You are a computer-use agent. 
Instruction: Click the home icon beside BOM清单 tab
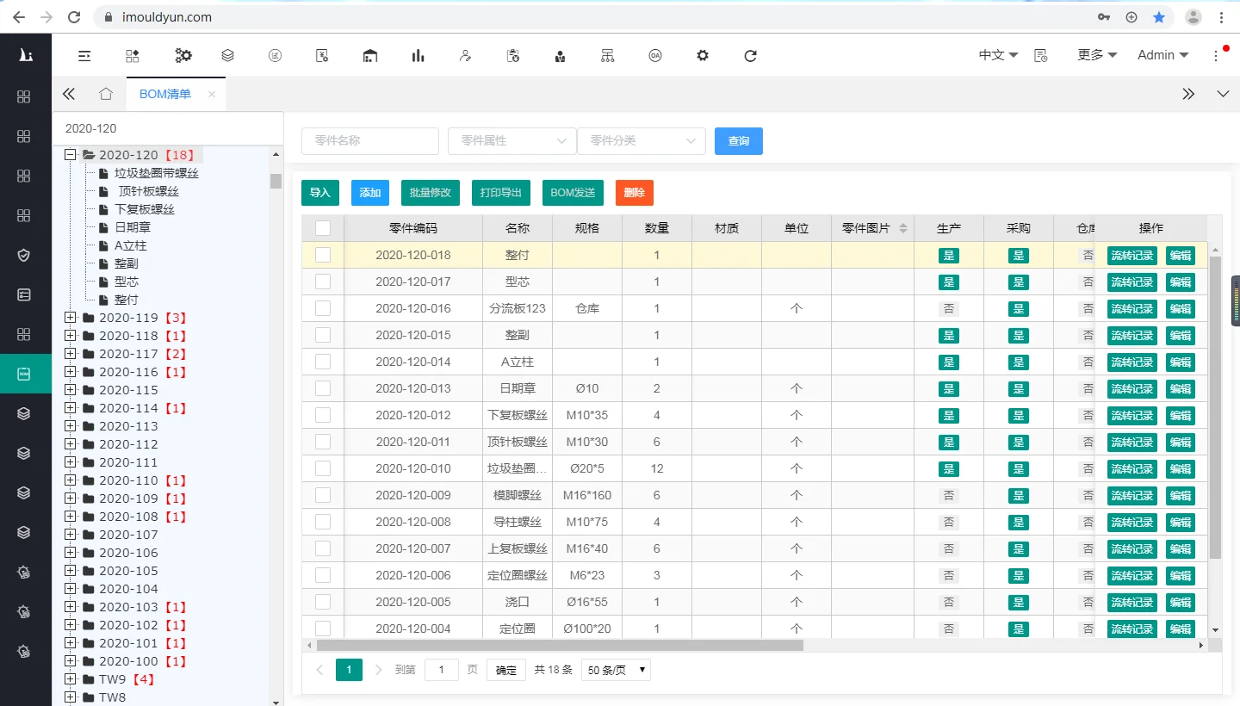click(105, 94)
